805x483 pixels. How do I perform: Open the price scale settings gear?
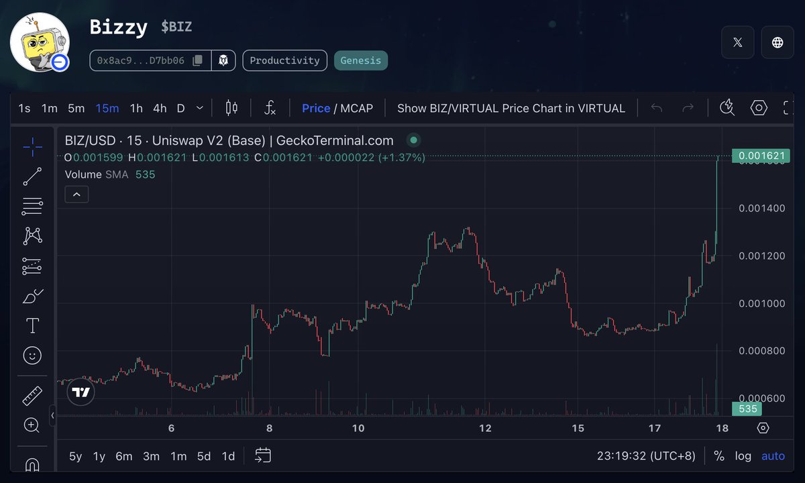763,428
